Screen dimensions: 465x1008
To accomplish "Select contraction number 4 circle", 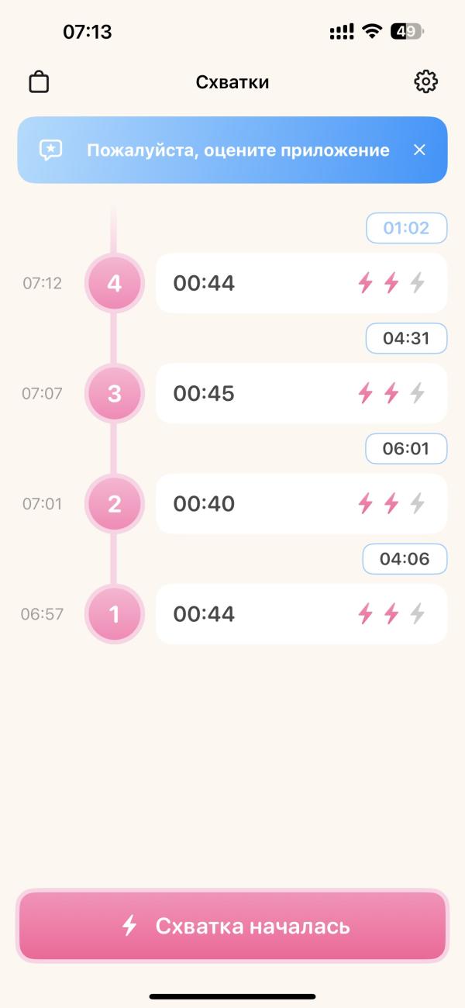I will click(x=115, y=283).
